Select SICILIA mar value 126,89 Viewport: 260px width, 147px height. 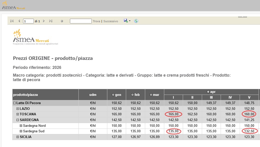pos(154,137)
